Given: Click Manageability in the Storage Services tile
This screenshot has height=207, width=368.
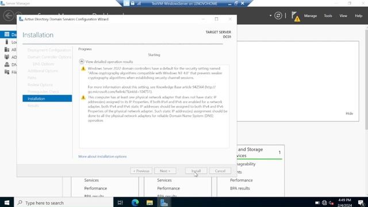Looking at the screenshot, I should (x=246, y=164).
